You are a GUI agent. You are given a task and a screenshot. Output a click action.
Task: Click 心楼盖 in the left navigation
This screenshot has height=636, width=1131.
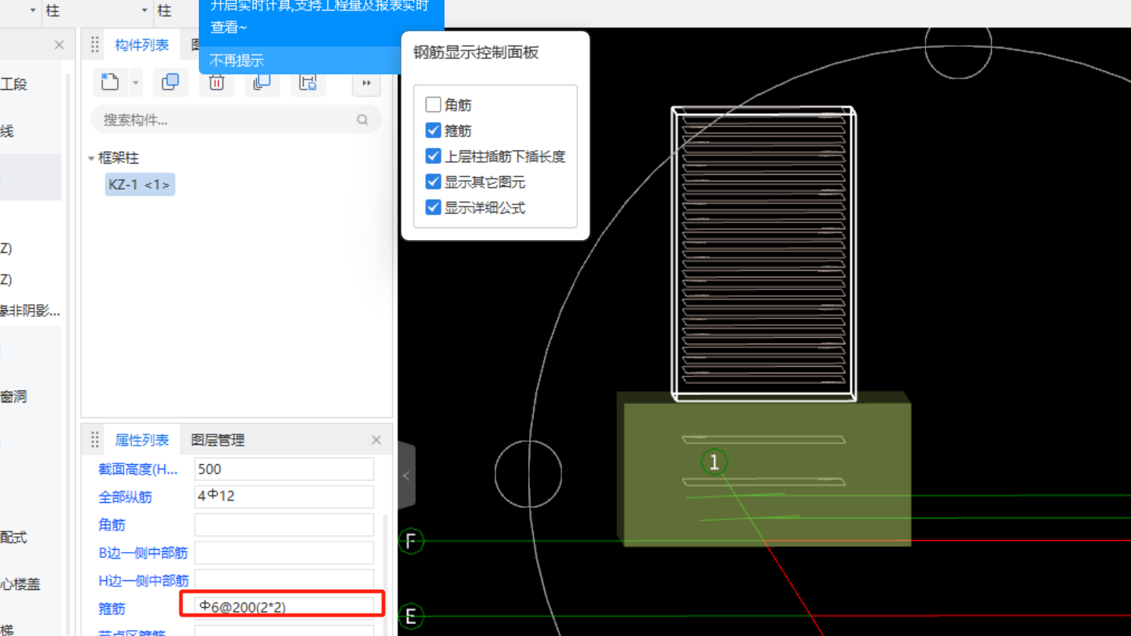(20, 584)
